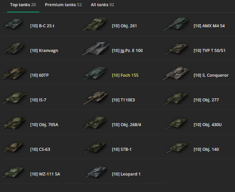235x192 pixels.
Task: Click the Foch 155 tank thumbnail
Action: 96,74
